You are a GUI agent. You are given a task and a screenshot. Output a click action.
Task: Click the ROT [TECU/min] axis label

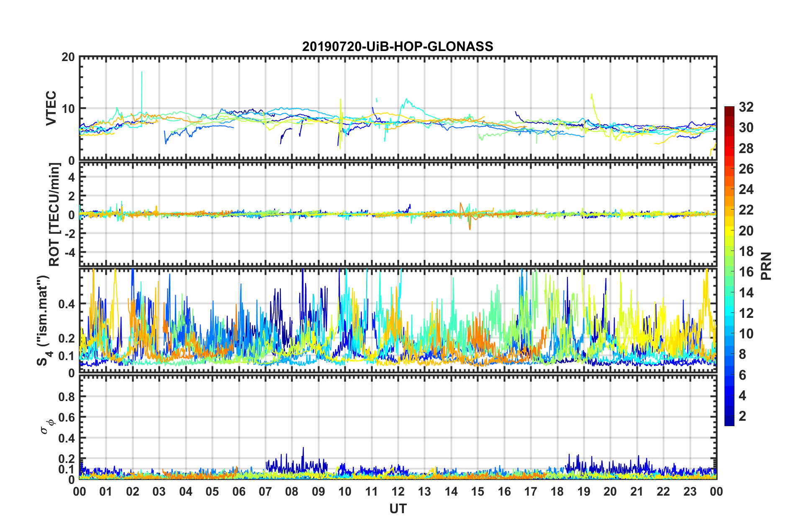[x=54, y=215]
